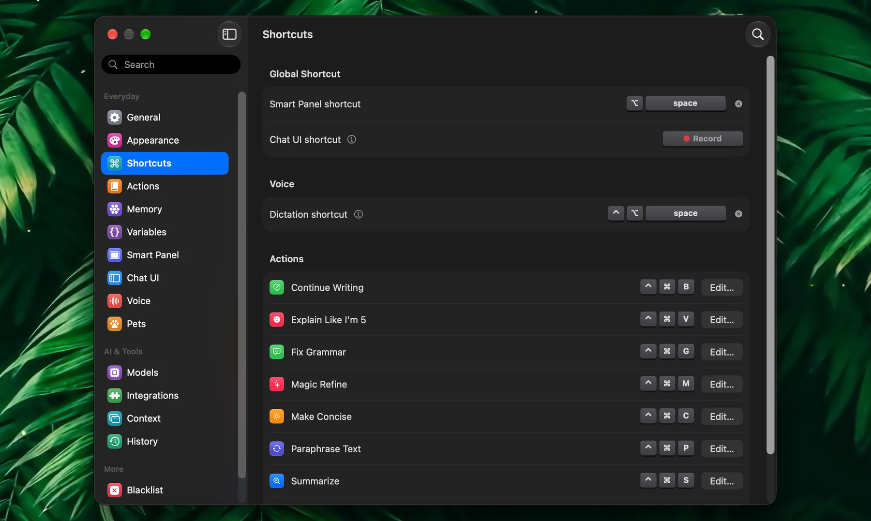Open the Appearance settings section
871x521 pixels.
[x=165, y=140]
